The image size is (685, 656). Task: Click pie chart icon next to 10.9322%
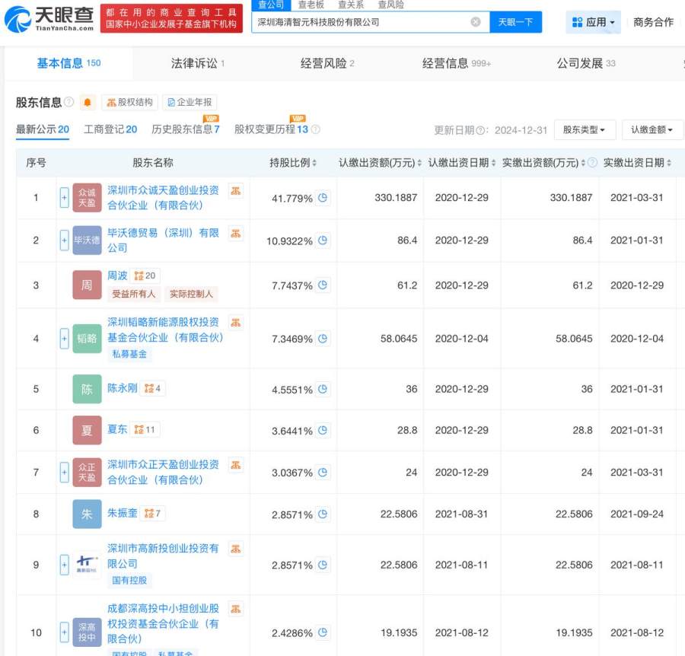(x=323, y=240)
